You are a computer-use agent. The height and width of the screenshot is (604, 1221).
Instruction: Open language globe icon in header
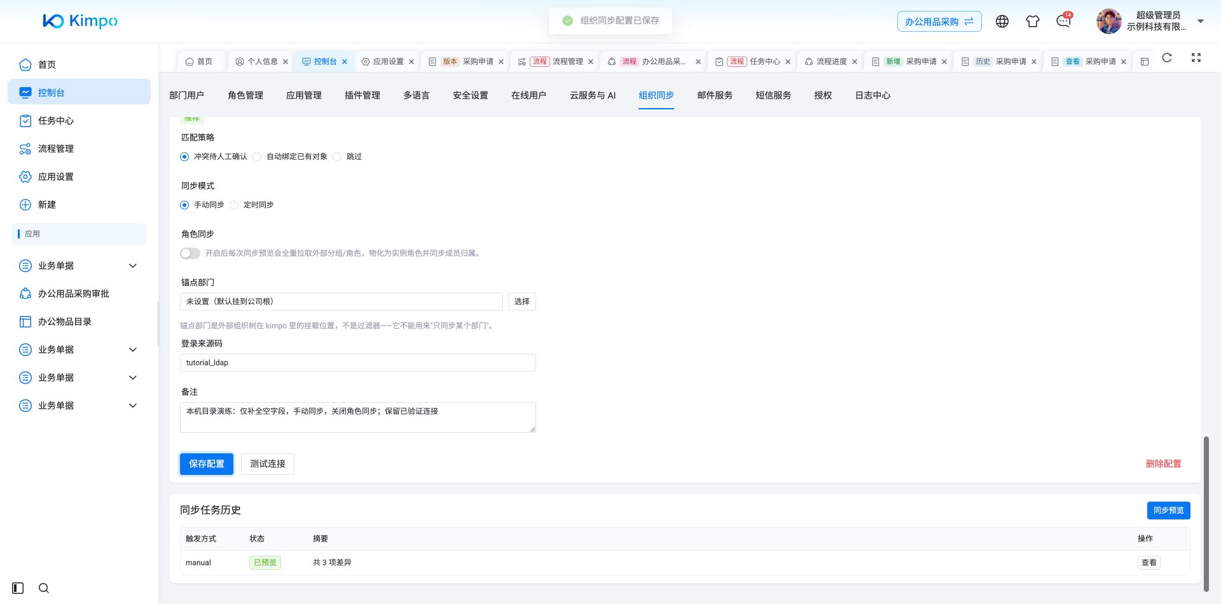(x=1002, y=21)
